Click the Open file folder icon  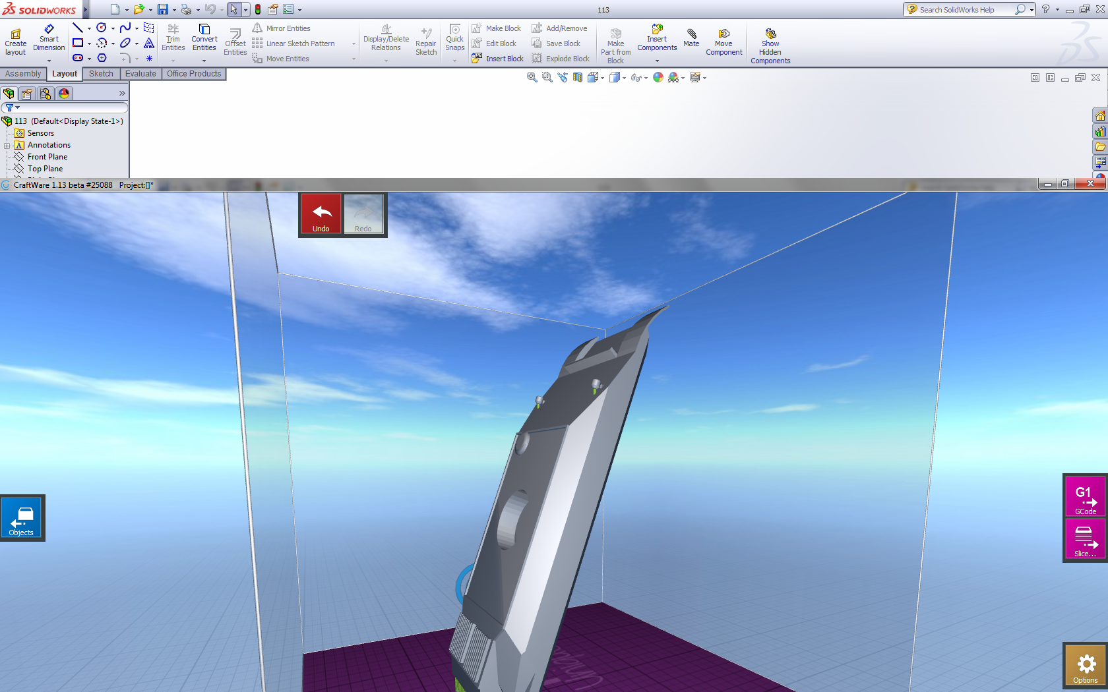138,9
